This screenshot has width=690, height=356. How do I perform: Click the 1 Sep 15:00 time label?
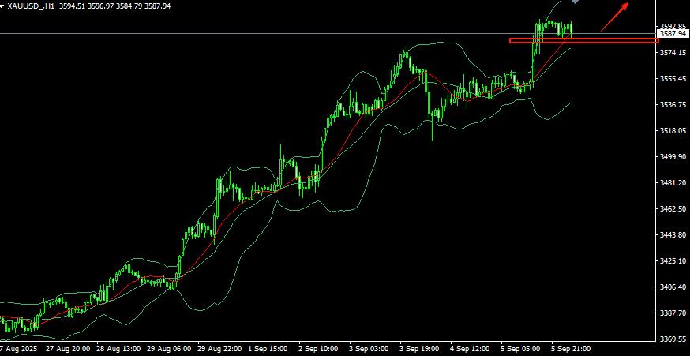tap(268, 348)
